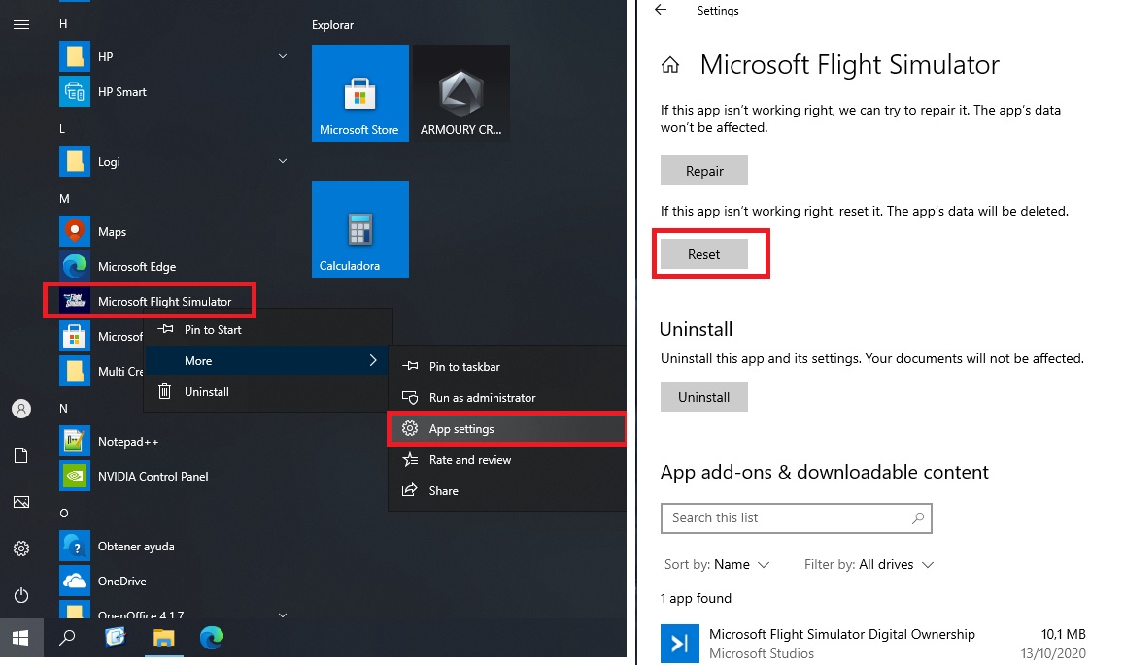Open Microsoft Edge from the taskbar
Image resolution: width=1124 pixels, height=665 pixels.
tap(212, 637)
